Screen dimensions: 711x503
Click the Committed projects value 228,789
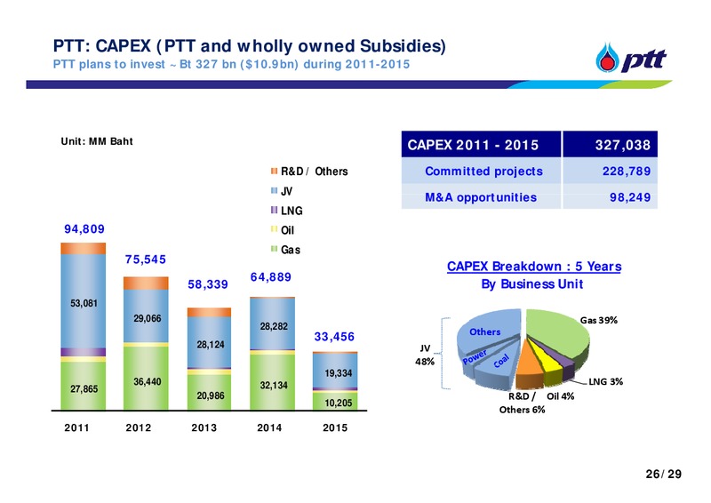click(627, 171)
